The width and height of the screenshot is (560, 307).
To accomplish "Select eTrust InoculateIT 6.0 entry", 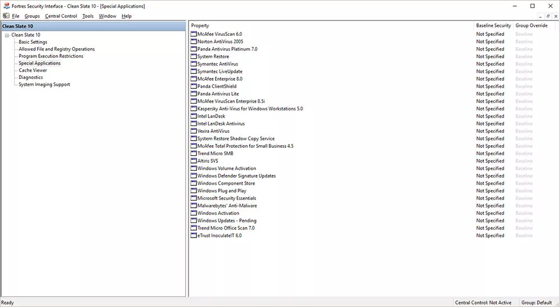I will [220, 235].
